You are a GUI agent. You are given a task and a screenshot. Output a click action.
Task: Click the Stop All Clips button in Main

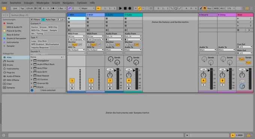point(238,30)
